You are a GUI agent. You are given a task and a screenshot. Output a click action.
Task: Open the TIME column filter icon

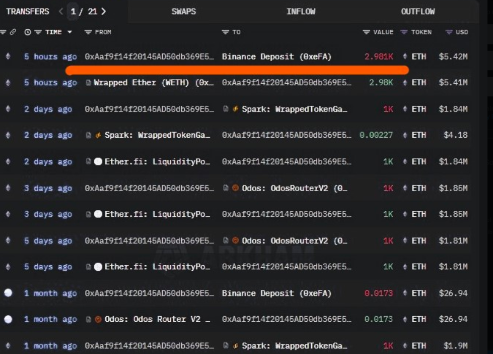pos(38,32)
